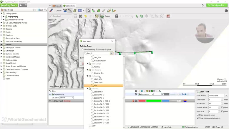Switch to the Projects tab
The height and width of the screenshot is (129, 229).
point(57,6)
